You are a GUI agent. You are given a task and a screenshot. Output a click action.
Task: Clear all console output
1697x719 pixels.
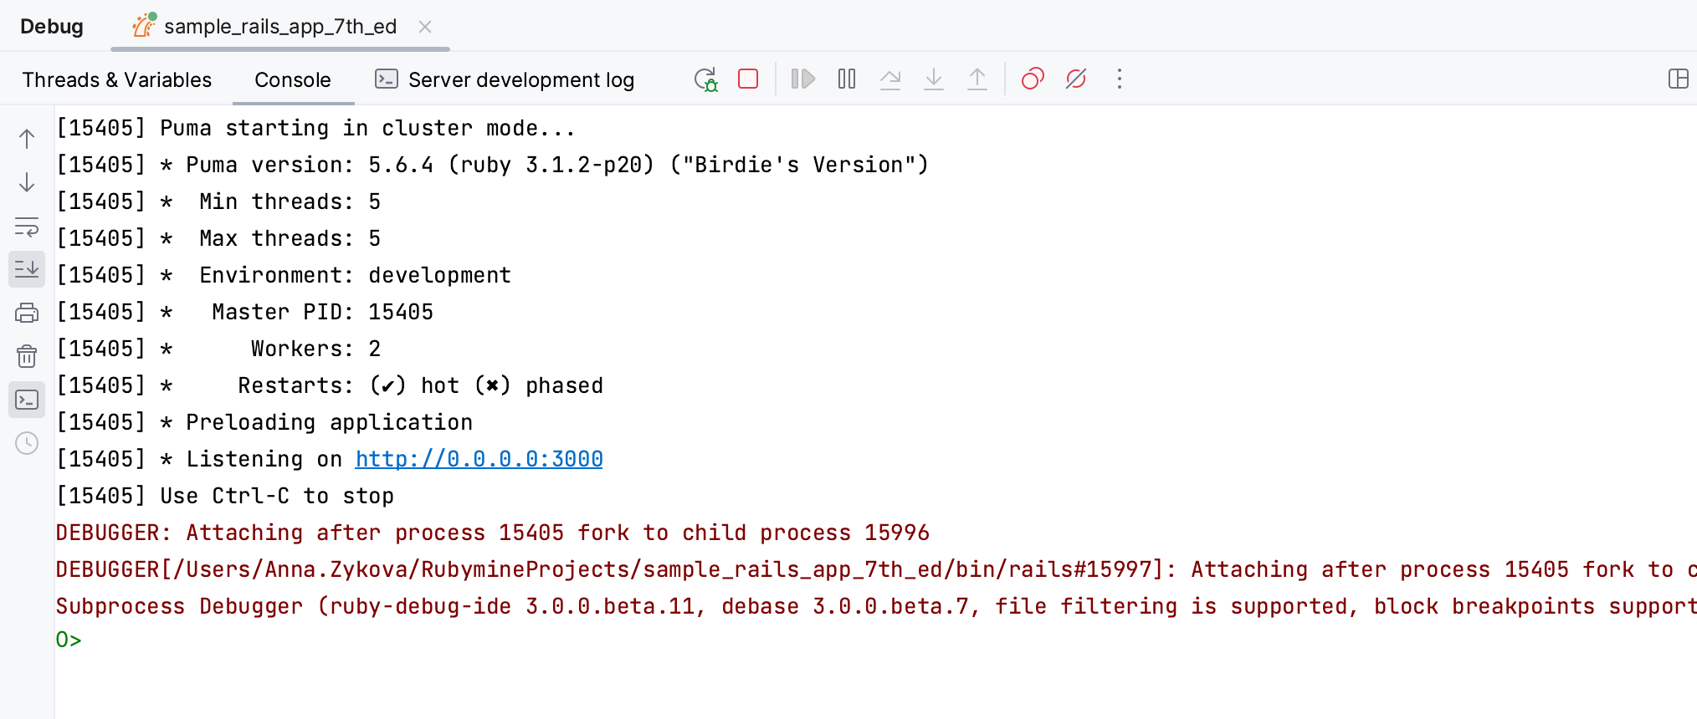(x=27, y=356)
